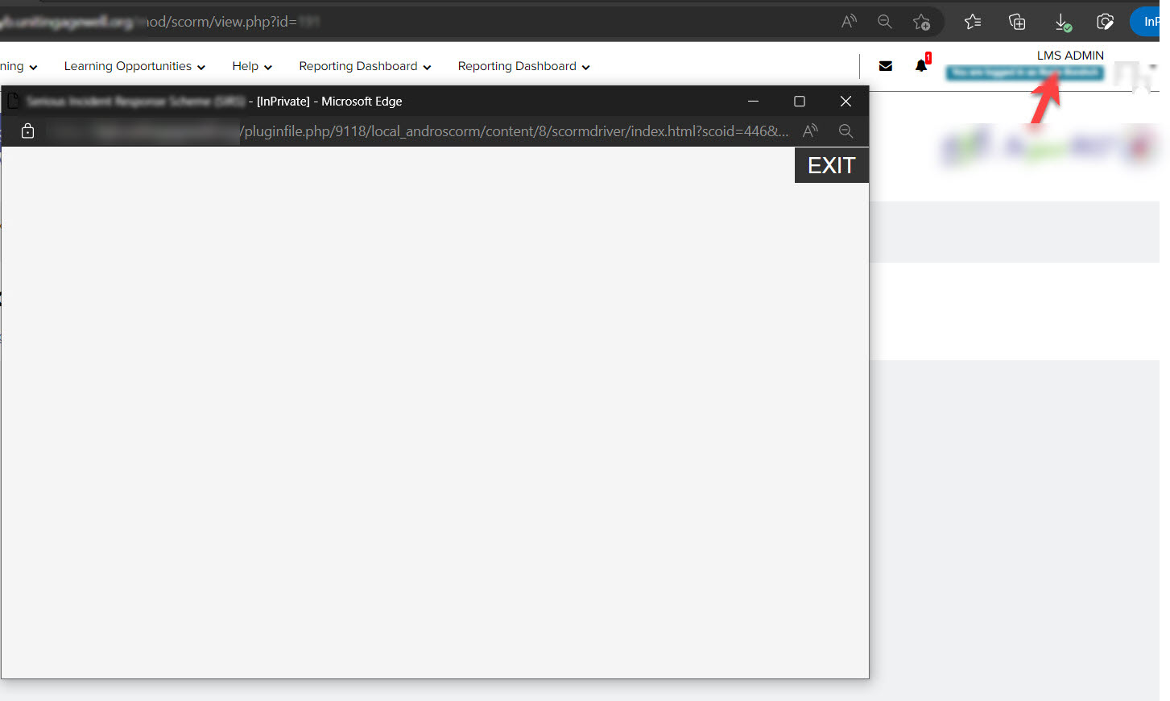The width and height of the screenshot is (1170, 701).
Task: Open Edge Collections icon
Action: 1016,22
